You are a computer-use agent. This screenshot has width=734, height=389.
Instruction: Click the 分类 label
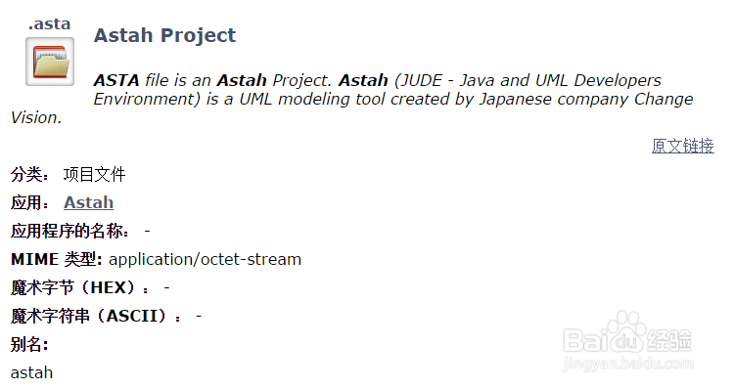coord(29,174)
